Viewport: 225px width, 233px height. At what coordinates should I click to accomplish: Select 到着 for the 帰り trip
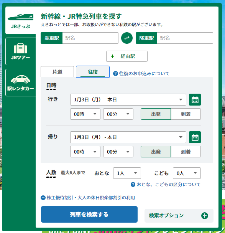click(186, 152)
